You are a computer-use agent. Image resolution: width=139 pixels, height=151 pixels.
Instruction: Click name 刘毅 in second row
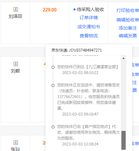(x=15, y=71)
